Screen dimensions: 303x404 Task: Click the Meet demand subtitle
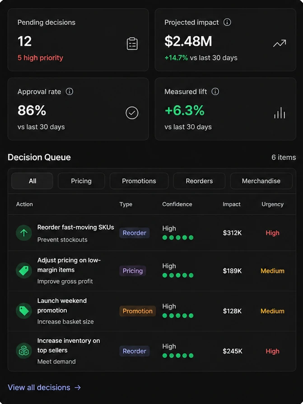click(56, 362)
